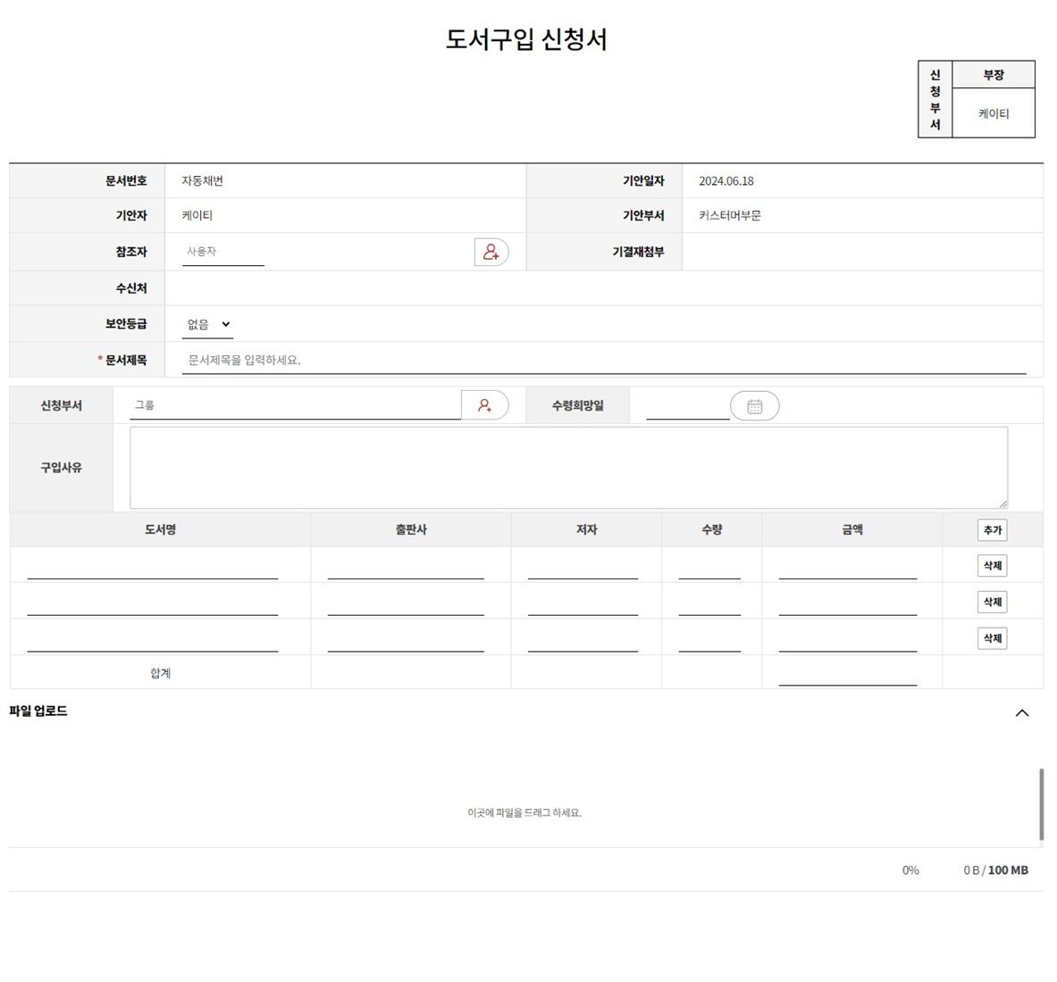Collapse the 파일 업로드 section chevron
This screenshot has height=982, width=1057.
tap(1022, 712)
